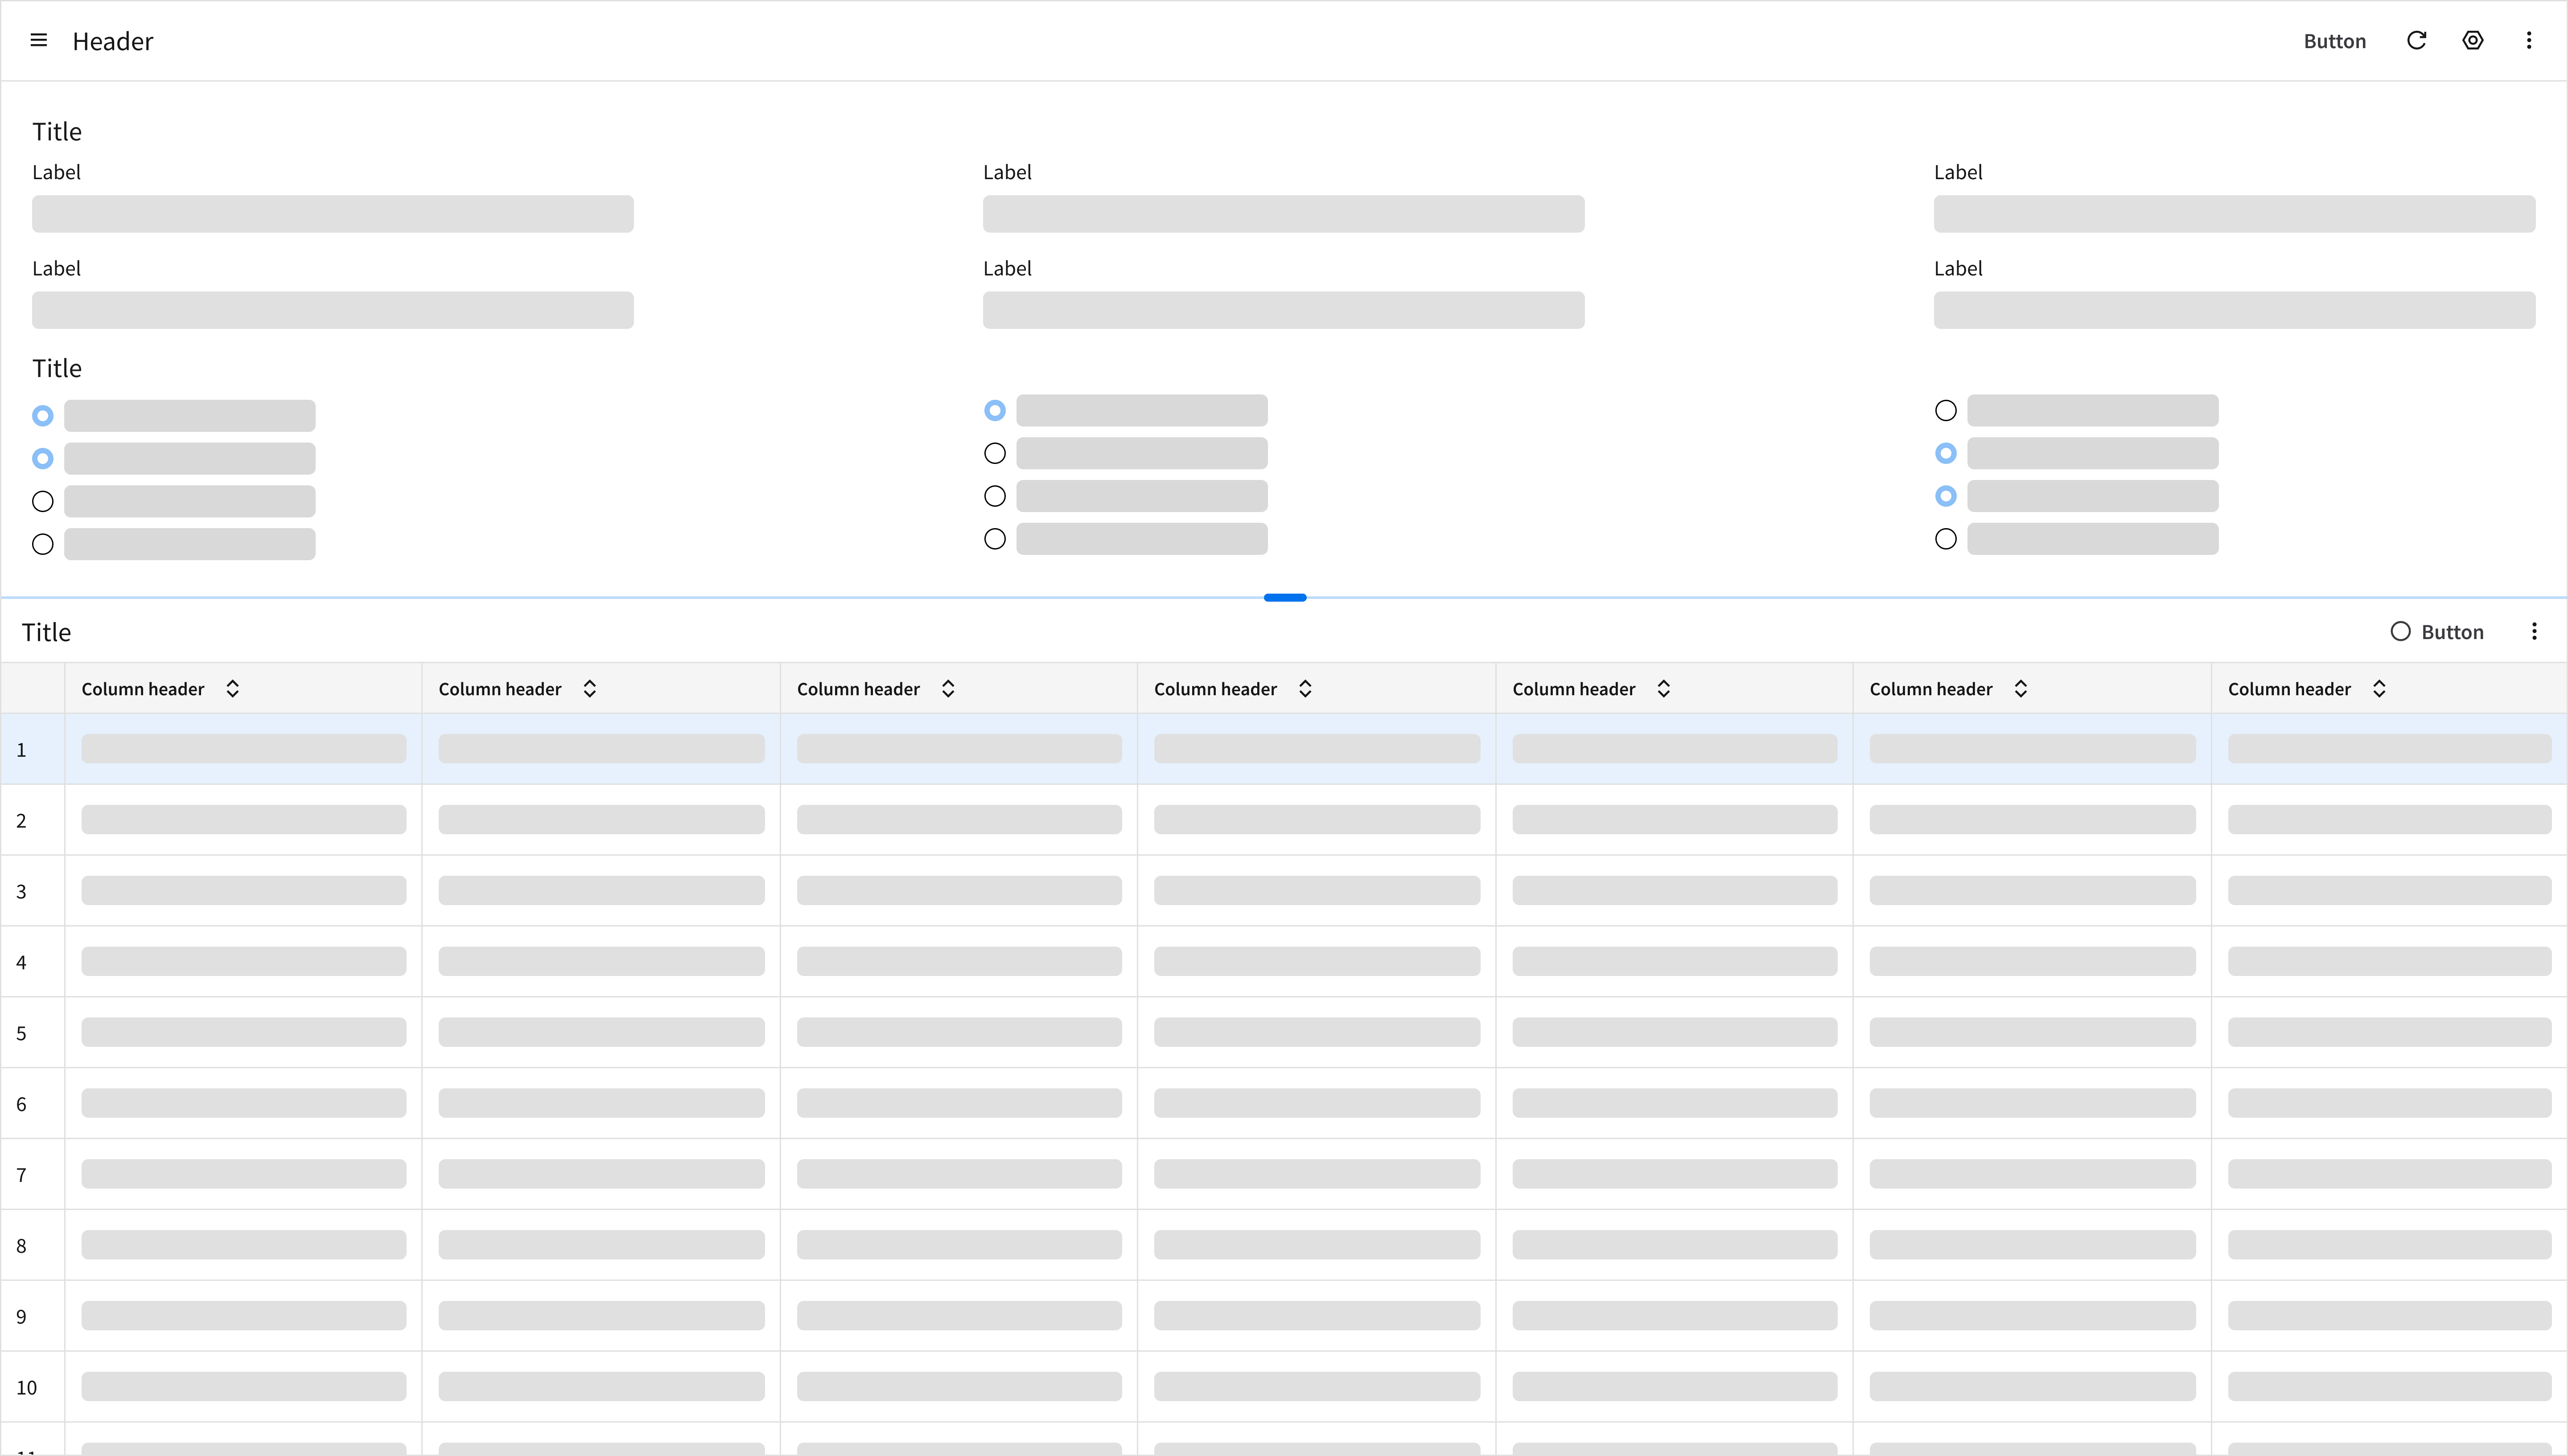Select first radio option under second Title

coord(43,415)
